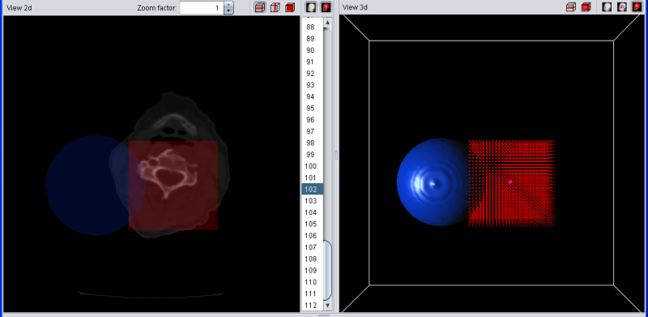Select the slice cube icon in View 3d
This screenshot has width=648, height=317.
(571, 7)
